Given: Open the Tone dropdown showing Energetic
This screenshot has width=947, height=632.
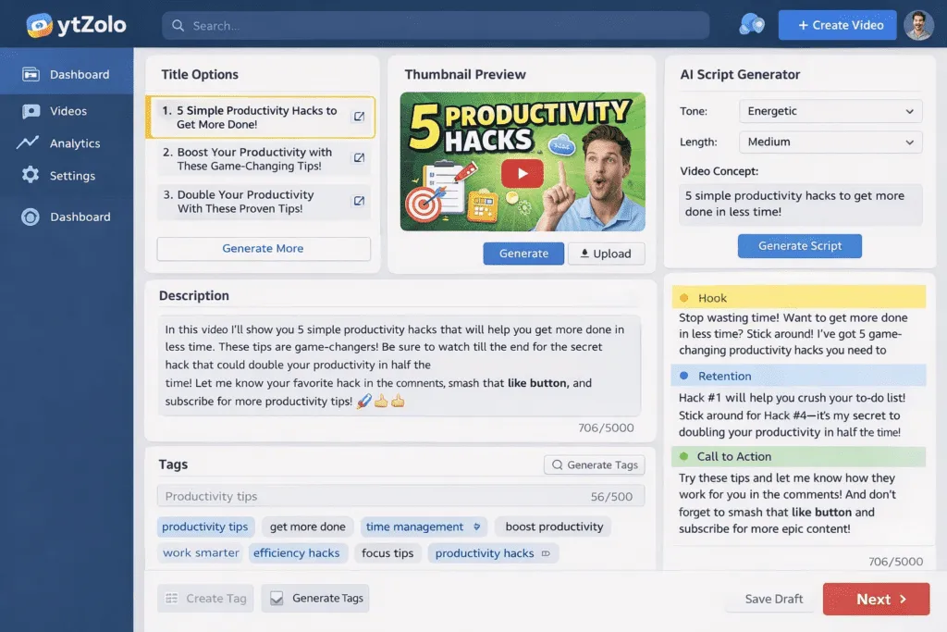Looking at the screenshot, I should [x=830, y=111].
